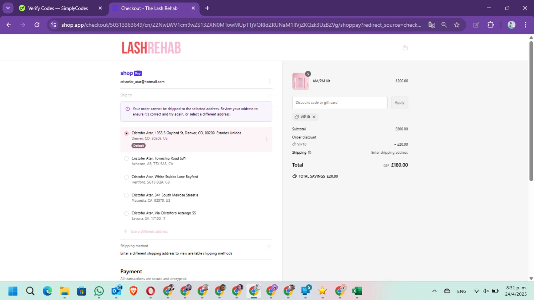Open File Explorer from taskbar
This screenshot has width=534, height=300.
click(x=64, y=291)
